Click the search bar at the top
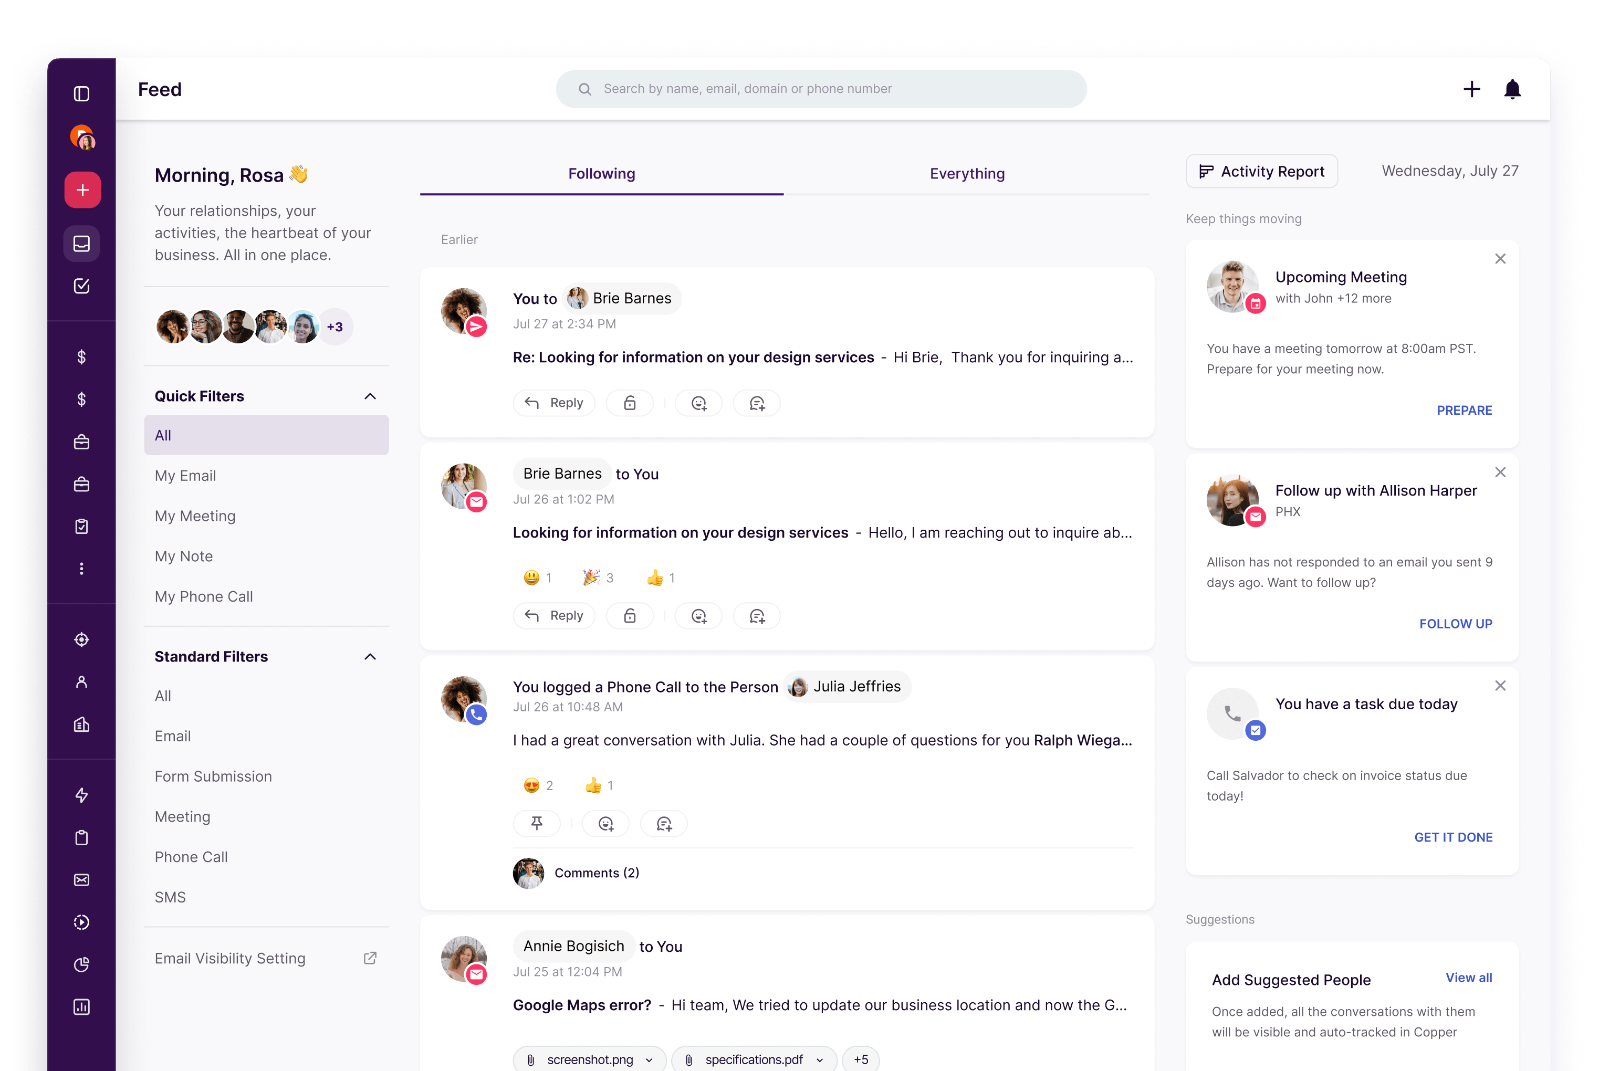Image resolution: width=1599 pixels, height=1071 pixels. (x=820, y=89)
